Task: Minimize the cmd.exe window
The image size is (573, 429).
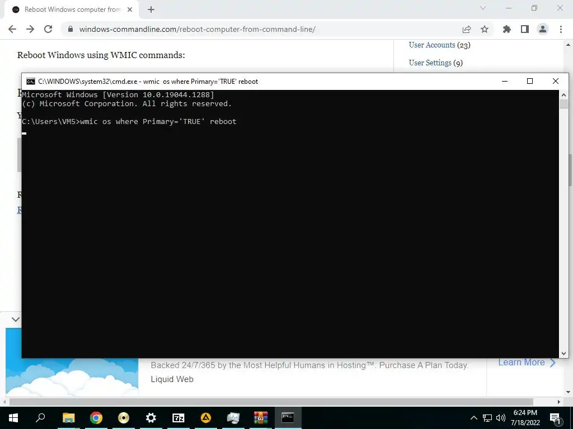Action: [x=505, y=81]
